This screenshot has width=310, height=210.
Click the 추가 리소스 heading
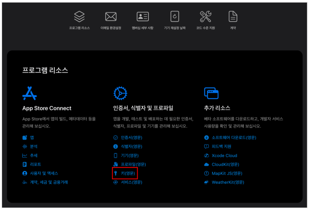[217, 108]
